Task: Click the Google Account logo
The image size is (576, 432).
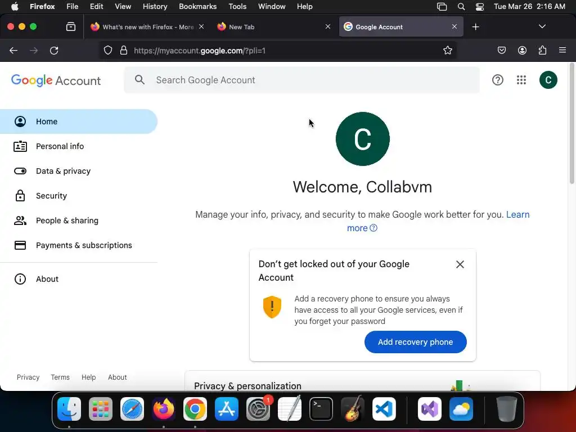Action: tap(56, 80)
